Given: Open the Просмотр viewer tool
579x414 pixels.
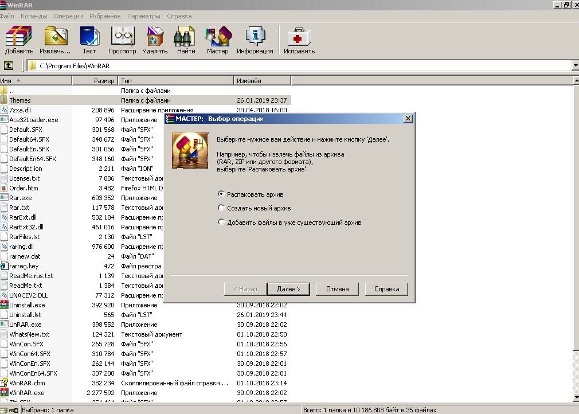Looking at the screenshot, I should coord(122,40).
